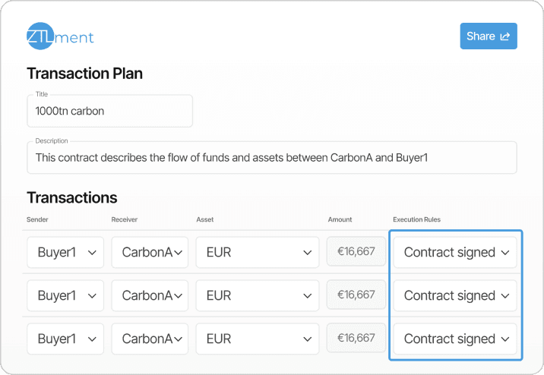Open second row Sender Buyer1 dropdown

pyautogui.click(x=65, y=296)
